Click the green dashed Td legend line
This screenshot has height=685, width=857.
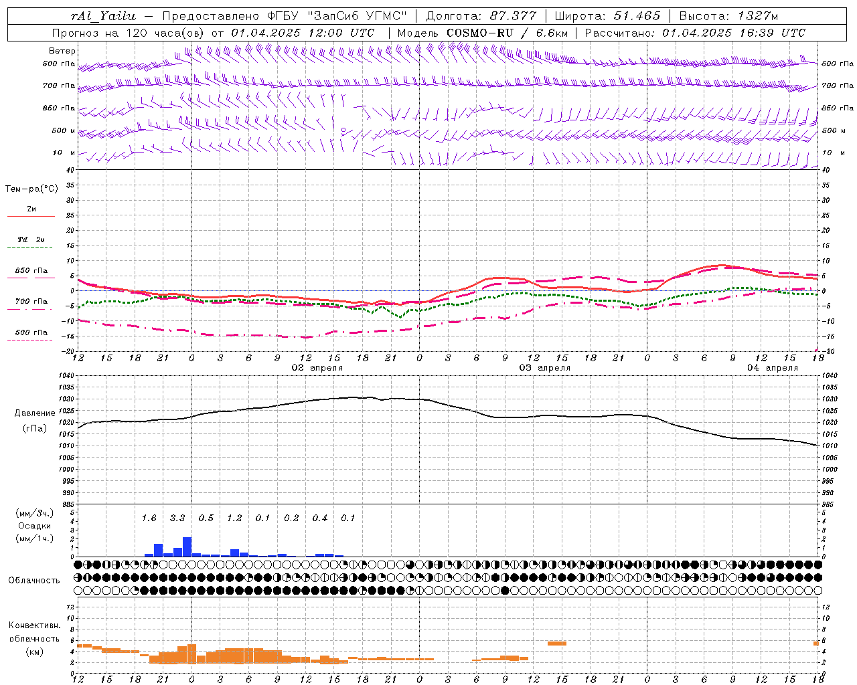31,248
